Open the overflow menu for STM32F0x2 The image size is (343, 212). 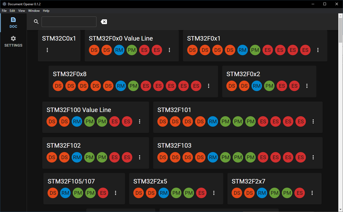(307, 86)
